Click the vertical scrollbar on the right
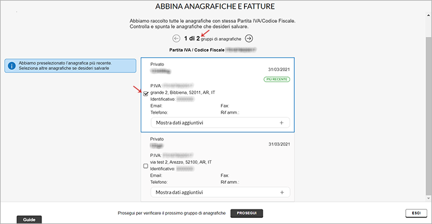Viewport: 432px width, 224px height. click(428, 116)
